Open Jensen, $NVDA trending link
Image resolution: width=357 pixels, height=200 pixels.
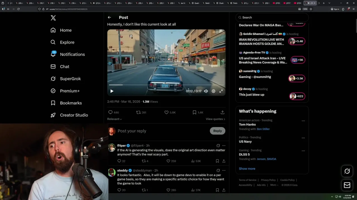click(x=267, y=159)
